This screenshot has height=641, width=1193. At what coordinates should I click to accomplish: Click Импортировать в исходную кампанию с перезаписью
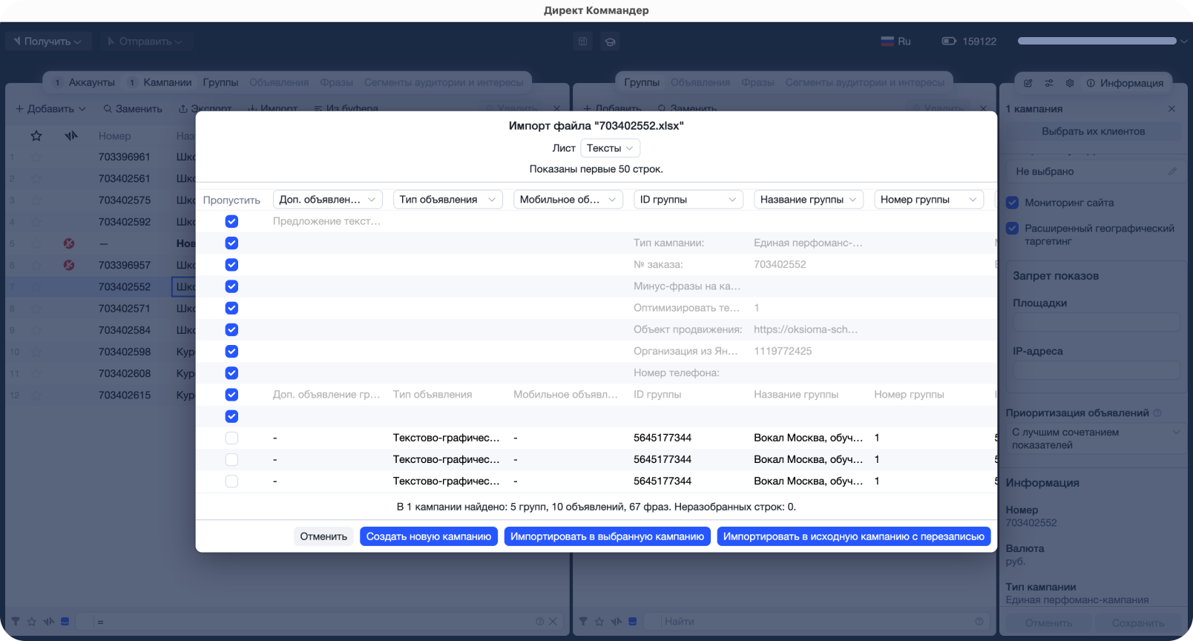coord(854,536)
